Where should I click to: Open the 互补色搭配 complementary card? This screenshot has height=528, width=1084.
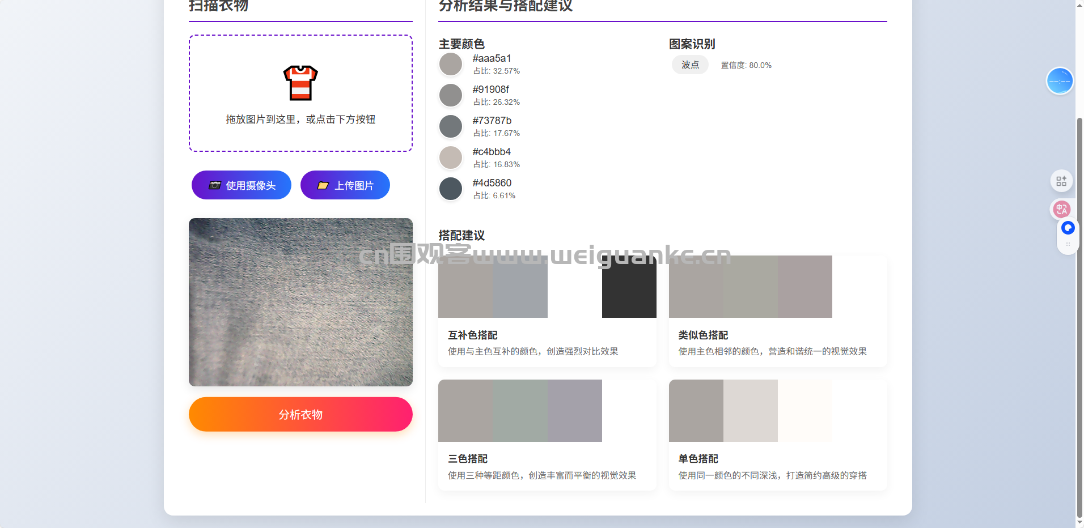(547, 312)
